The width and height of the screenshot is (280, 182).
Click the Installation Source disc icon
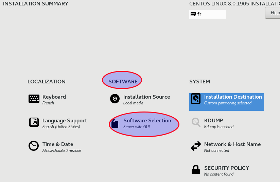pos(115,99)
